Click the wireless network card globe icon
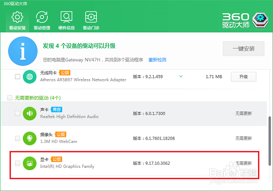The width and height of the screenshot is (273, 191). pos(30,76)
